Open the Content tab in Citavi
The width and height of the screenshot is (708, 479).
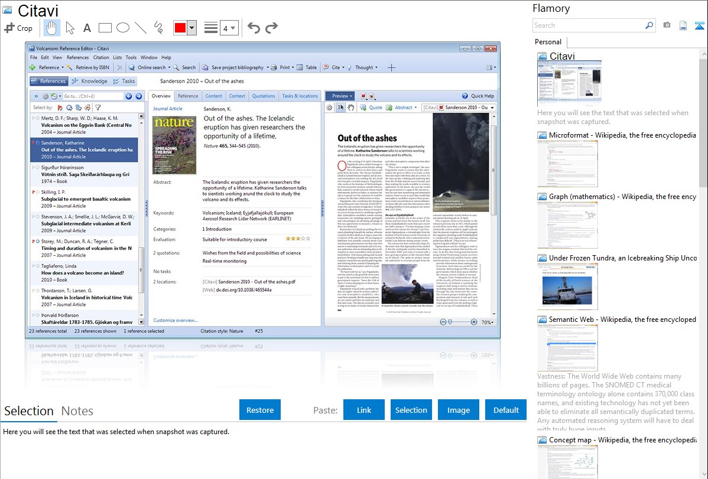[213, 96]
